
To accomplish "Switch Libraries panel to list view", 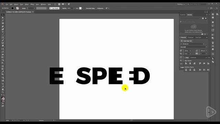I will click(206, 18).
